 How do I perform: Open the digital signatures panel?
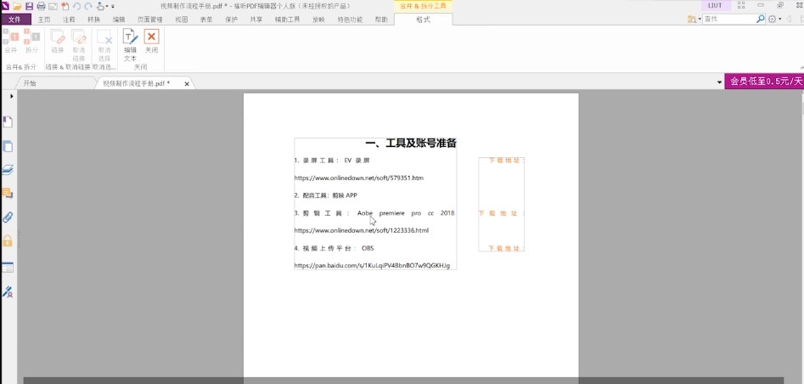tap(8, 291)
